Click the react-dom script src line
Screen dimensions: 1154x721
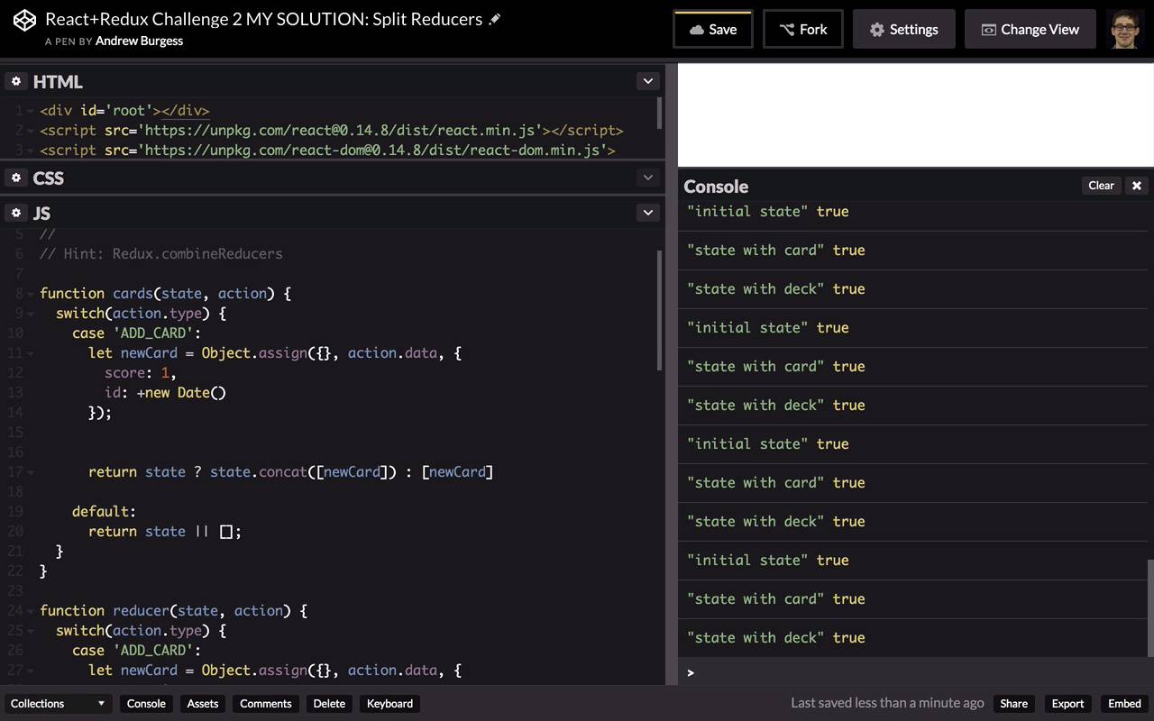(x=327, y=151)
